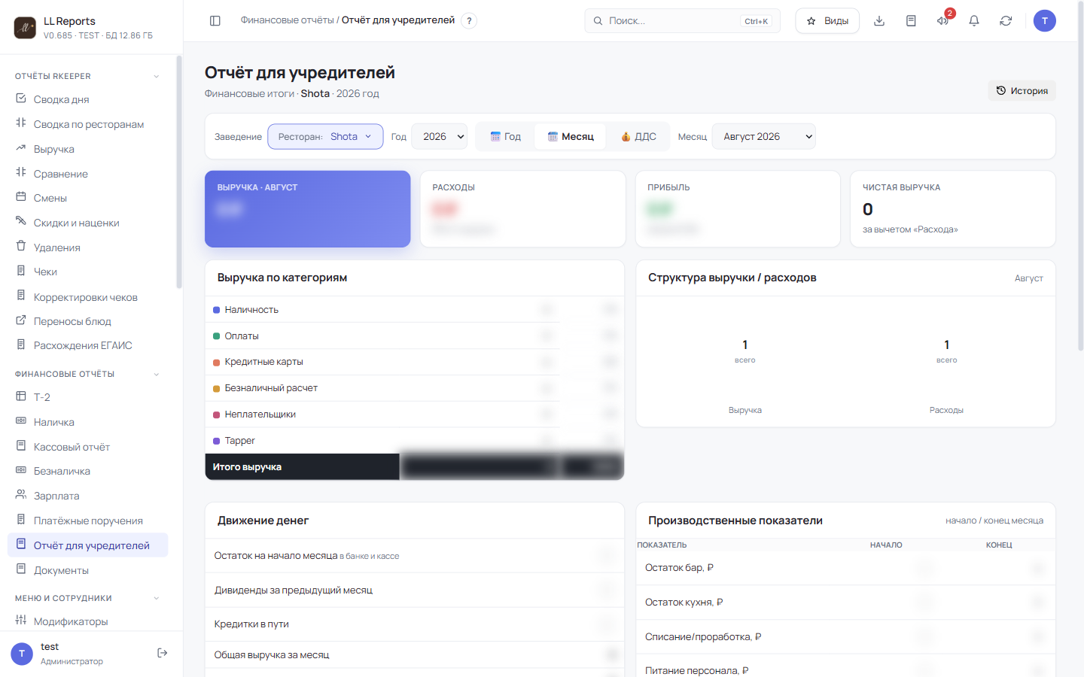Click Финансовые отчёты breadcrumb

[x=287, y=20]
